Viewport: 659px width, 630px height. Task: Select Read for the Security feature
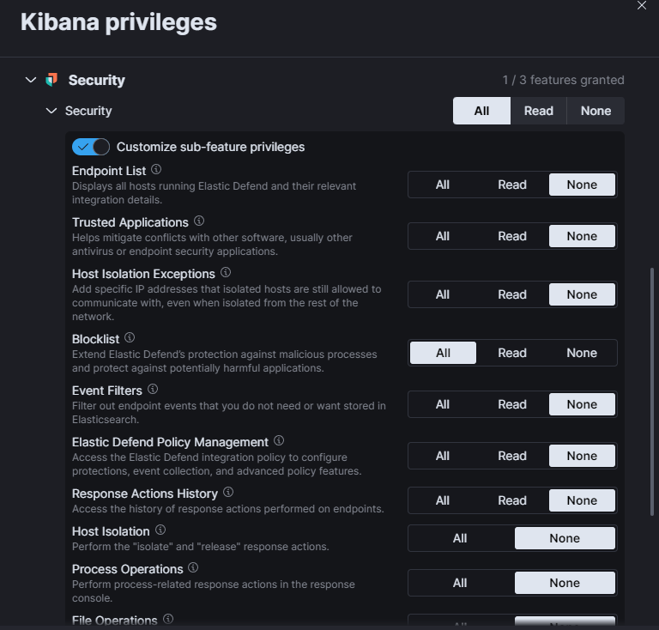pyautogui.click(x=539, y=111)
